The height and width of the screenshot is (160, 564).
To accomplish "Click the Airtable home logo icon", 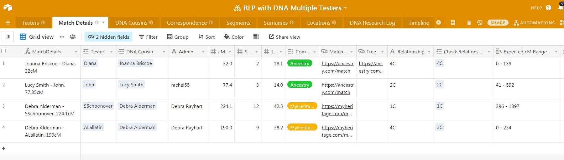I will [x=8, y=7].
